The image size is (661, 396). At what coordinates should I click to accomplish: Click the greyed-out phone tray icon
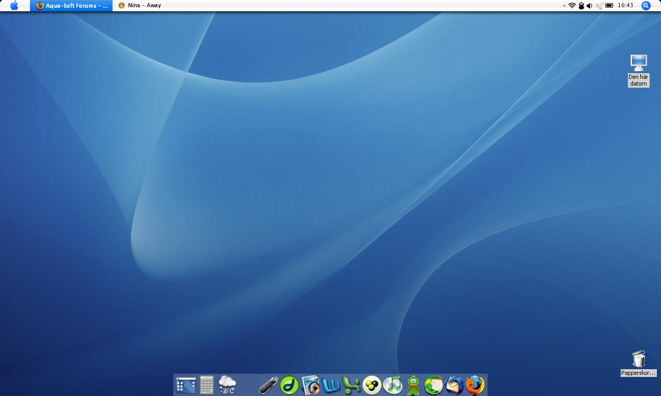click(599, 6)
